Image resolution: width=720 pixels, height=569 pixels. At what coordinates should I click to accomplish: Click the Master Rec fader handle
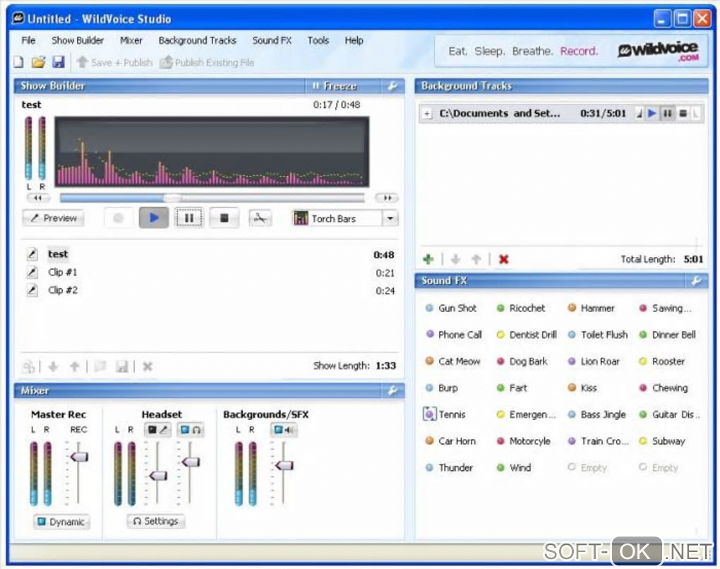80,457
